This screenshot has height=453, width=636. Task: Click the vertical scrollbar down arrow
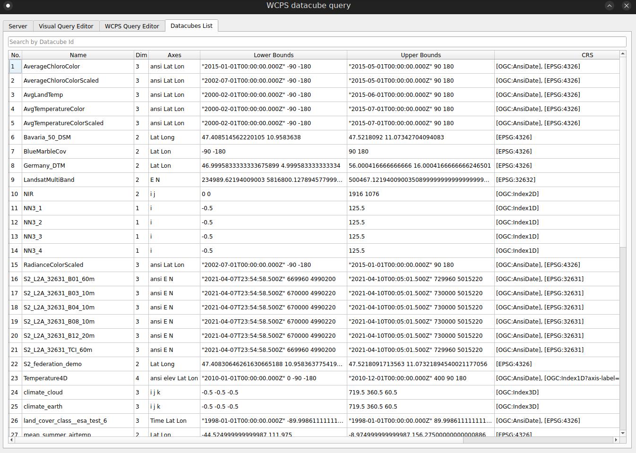623,433
